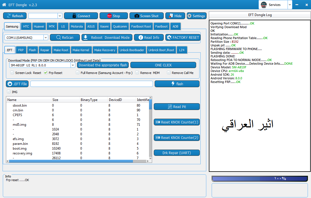Switch to the Repair sub-tab
Viewport: 311px width, 198px height.
tap(45, 50)
